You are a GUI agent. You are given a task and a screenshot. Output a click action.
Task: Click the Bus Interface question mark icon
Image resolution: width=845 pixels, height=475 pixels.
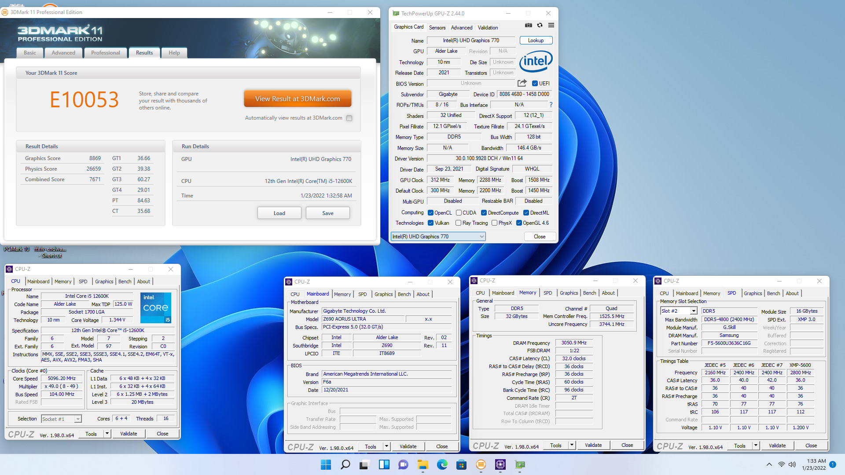pos(551,105)
